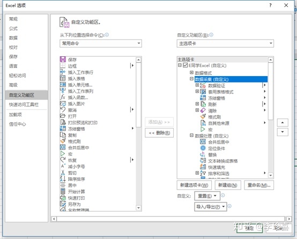297x239 pixels.
Task: Click the 冻结窗格 icon in left list
Action: (63, 129)
